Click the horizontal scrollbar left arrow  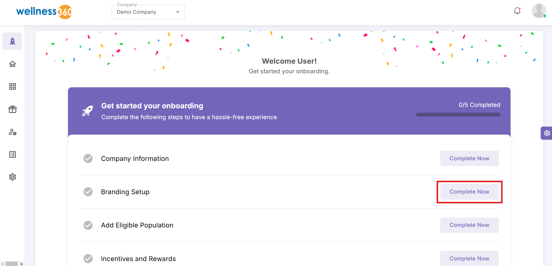pyautogui.click(x=3, y=264)
